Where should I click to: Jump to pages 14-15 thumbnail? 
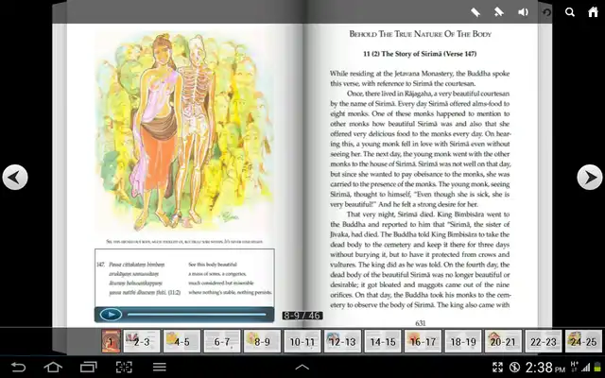(x=382, y=341)
